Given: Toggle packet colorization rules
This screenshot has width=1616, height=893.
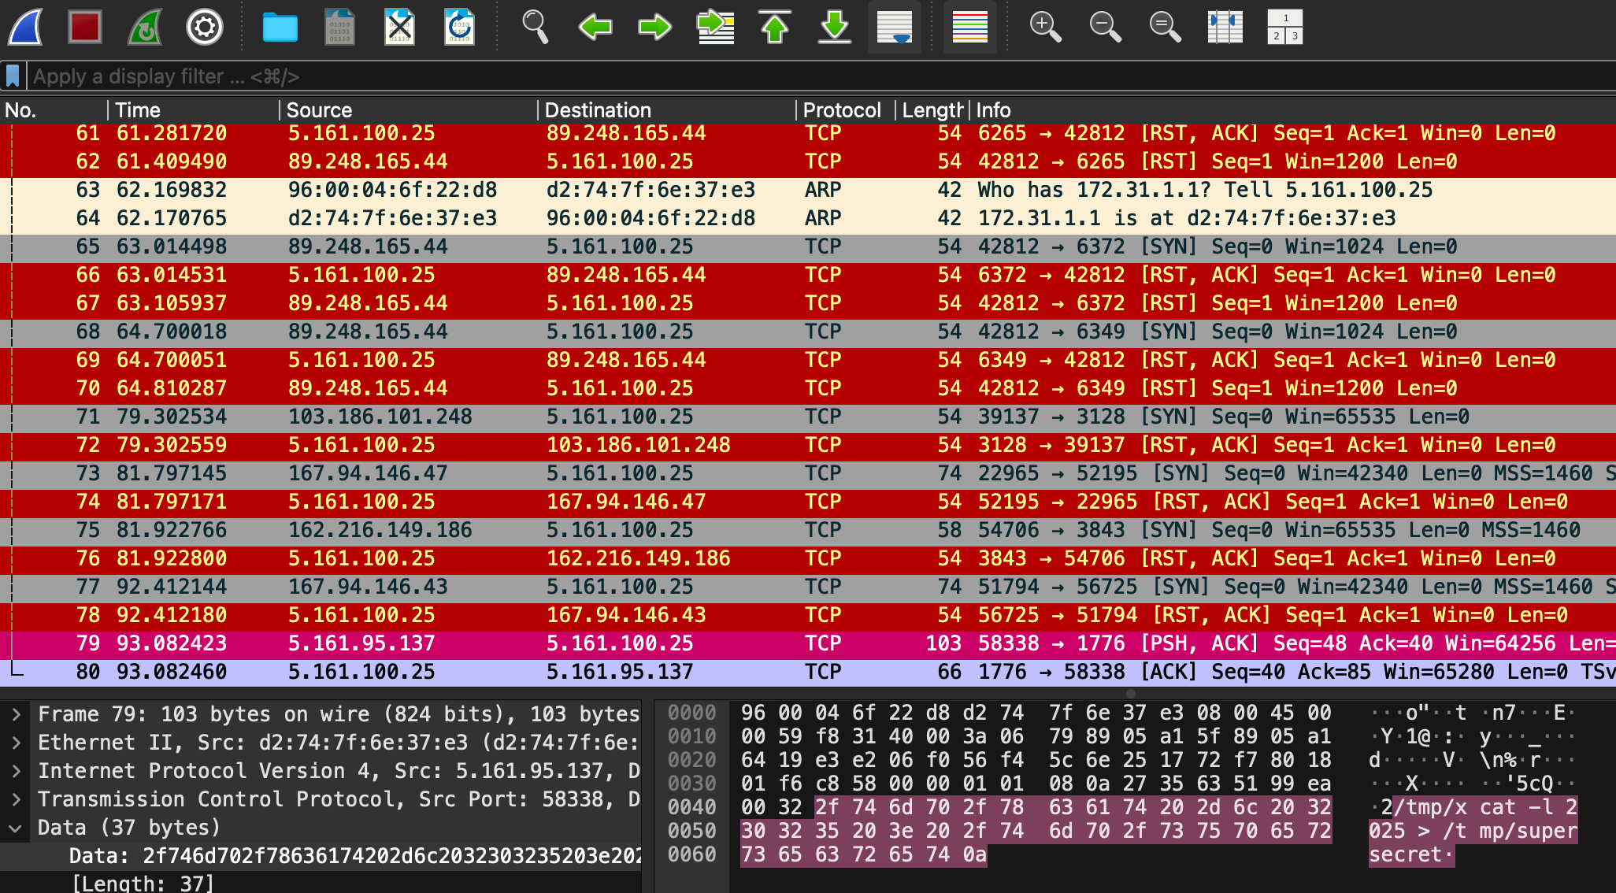Looking at the screenshot, I should tap(970, 28).
